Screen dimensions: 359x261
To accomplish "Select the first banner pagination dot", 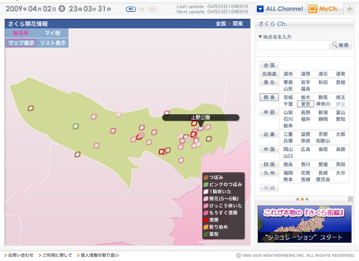I will 297,199.
